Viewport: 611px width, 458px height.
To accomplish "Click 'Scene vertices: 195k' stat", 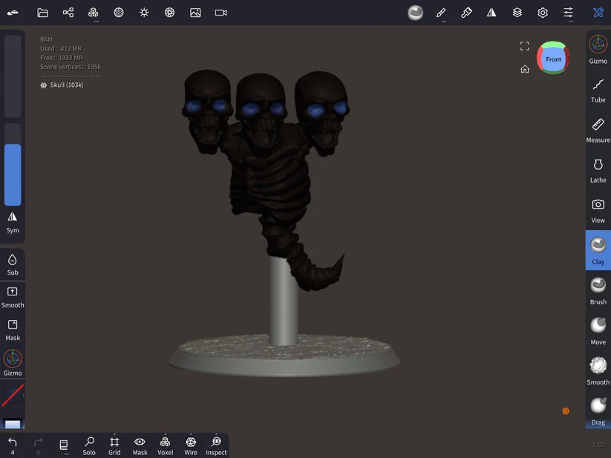I will [x=71, y=67].
